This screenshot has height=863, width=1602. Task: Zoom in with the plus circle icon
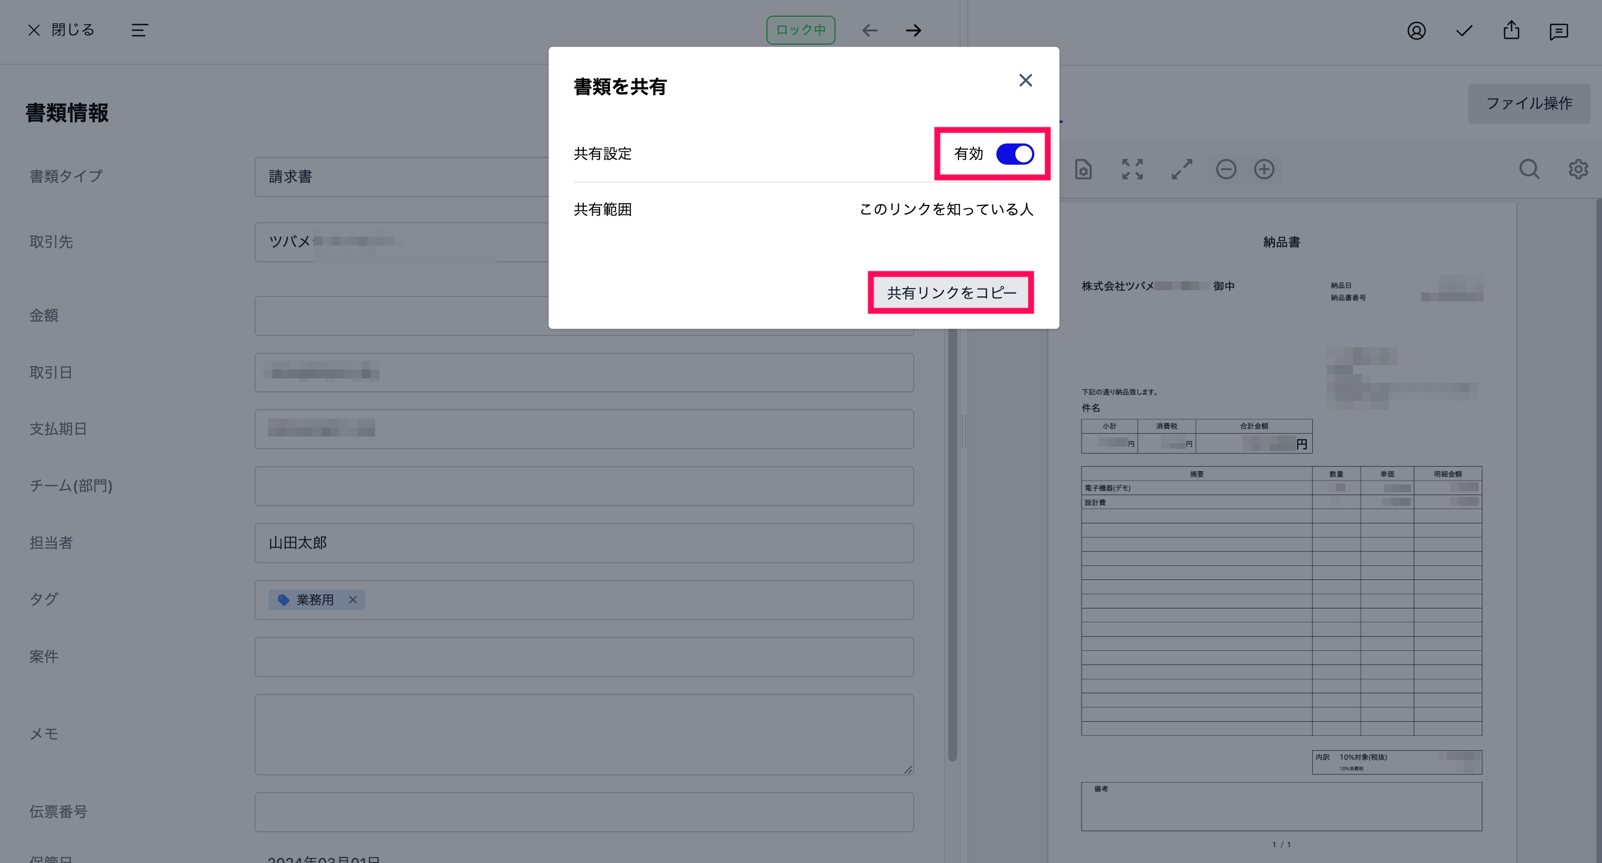coord(1264,169)
